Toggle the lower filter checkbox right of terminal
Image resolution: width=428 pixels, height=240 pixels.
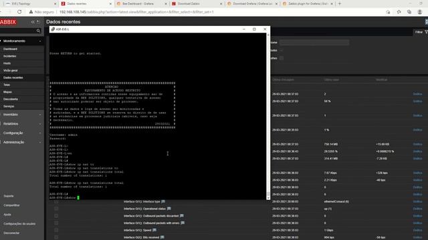click(x=282, y=58)
